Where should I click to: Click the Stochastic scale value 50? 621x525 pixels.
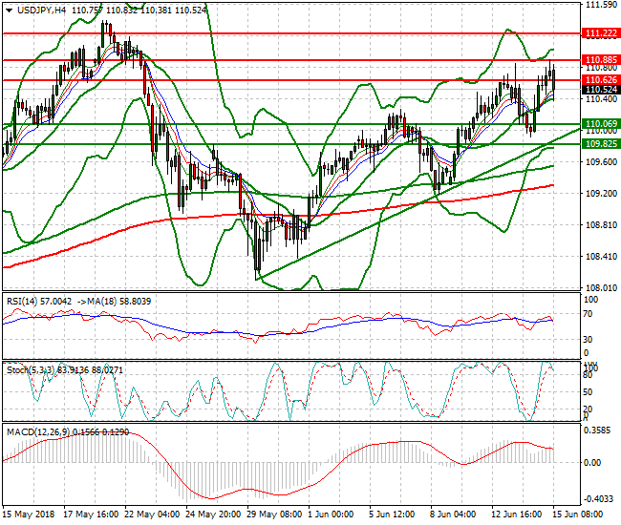[589, 392]
